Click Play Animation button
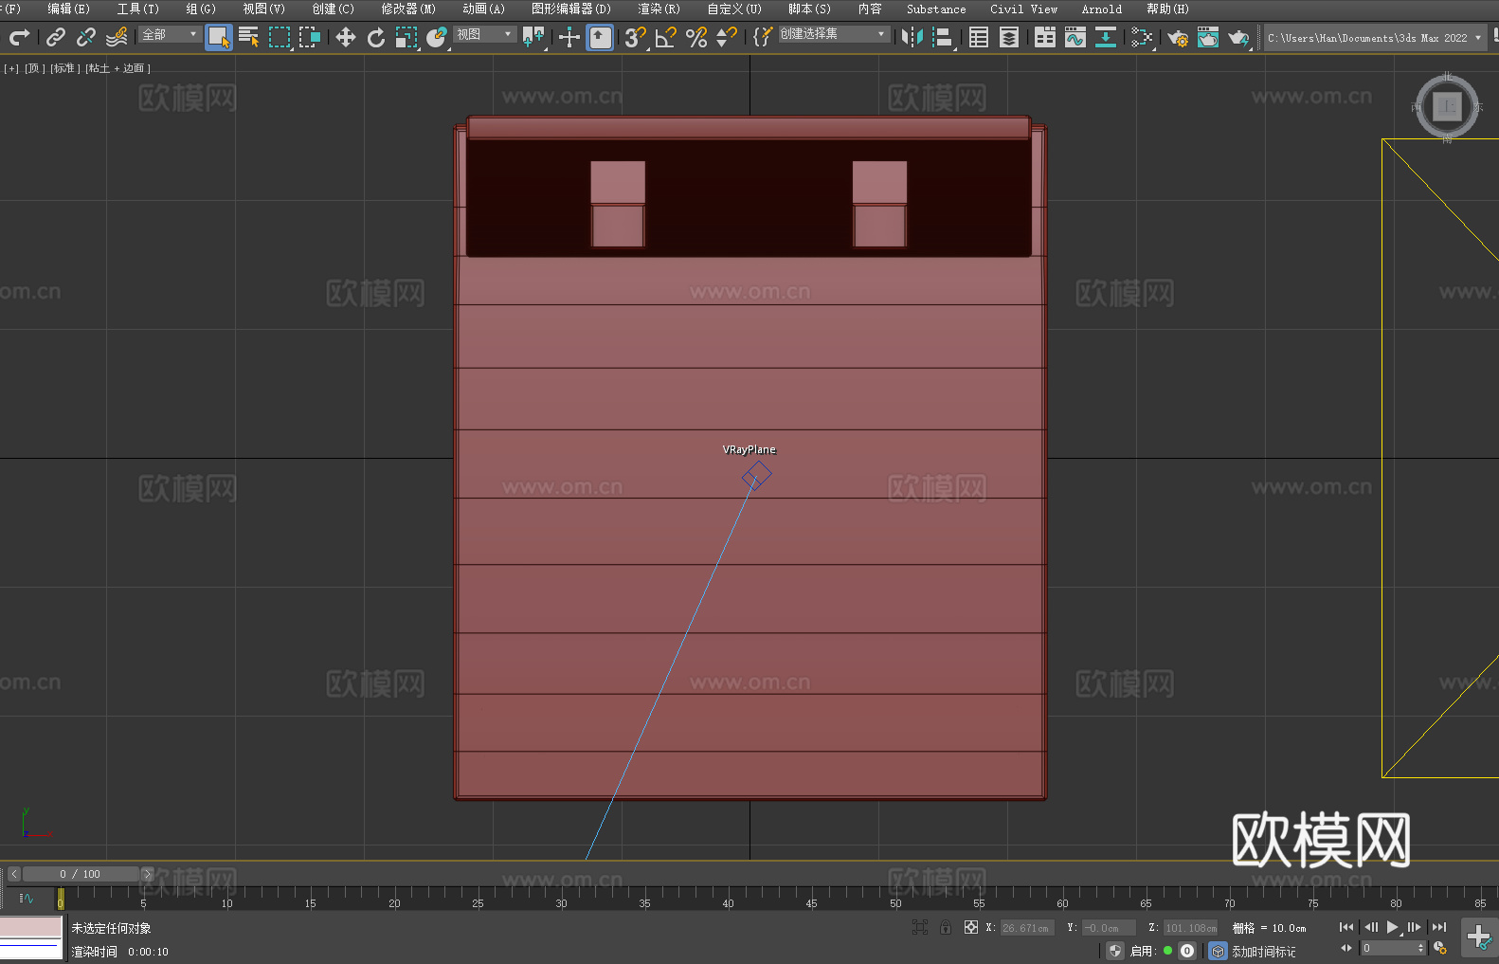The height and width of the screenshot is (964, 1499). click(1392, 927)
